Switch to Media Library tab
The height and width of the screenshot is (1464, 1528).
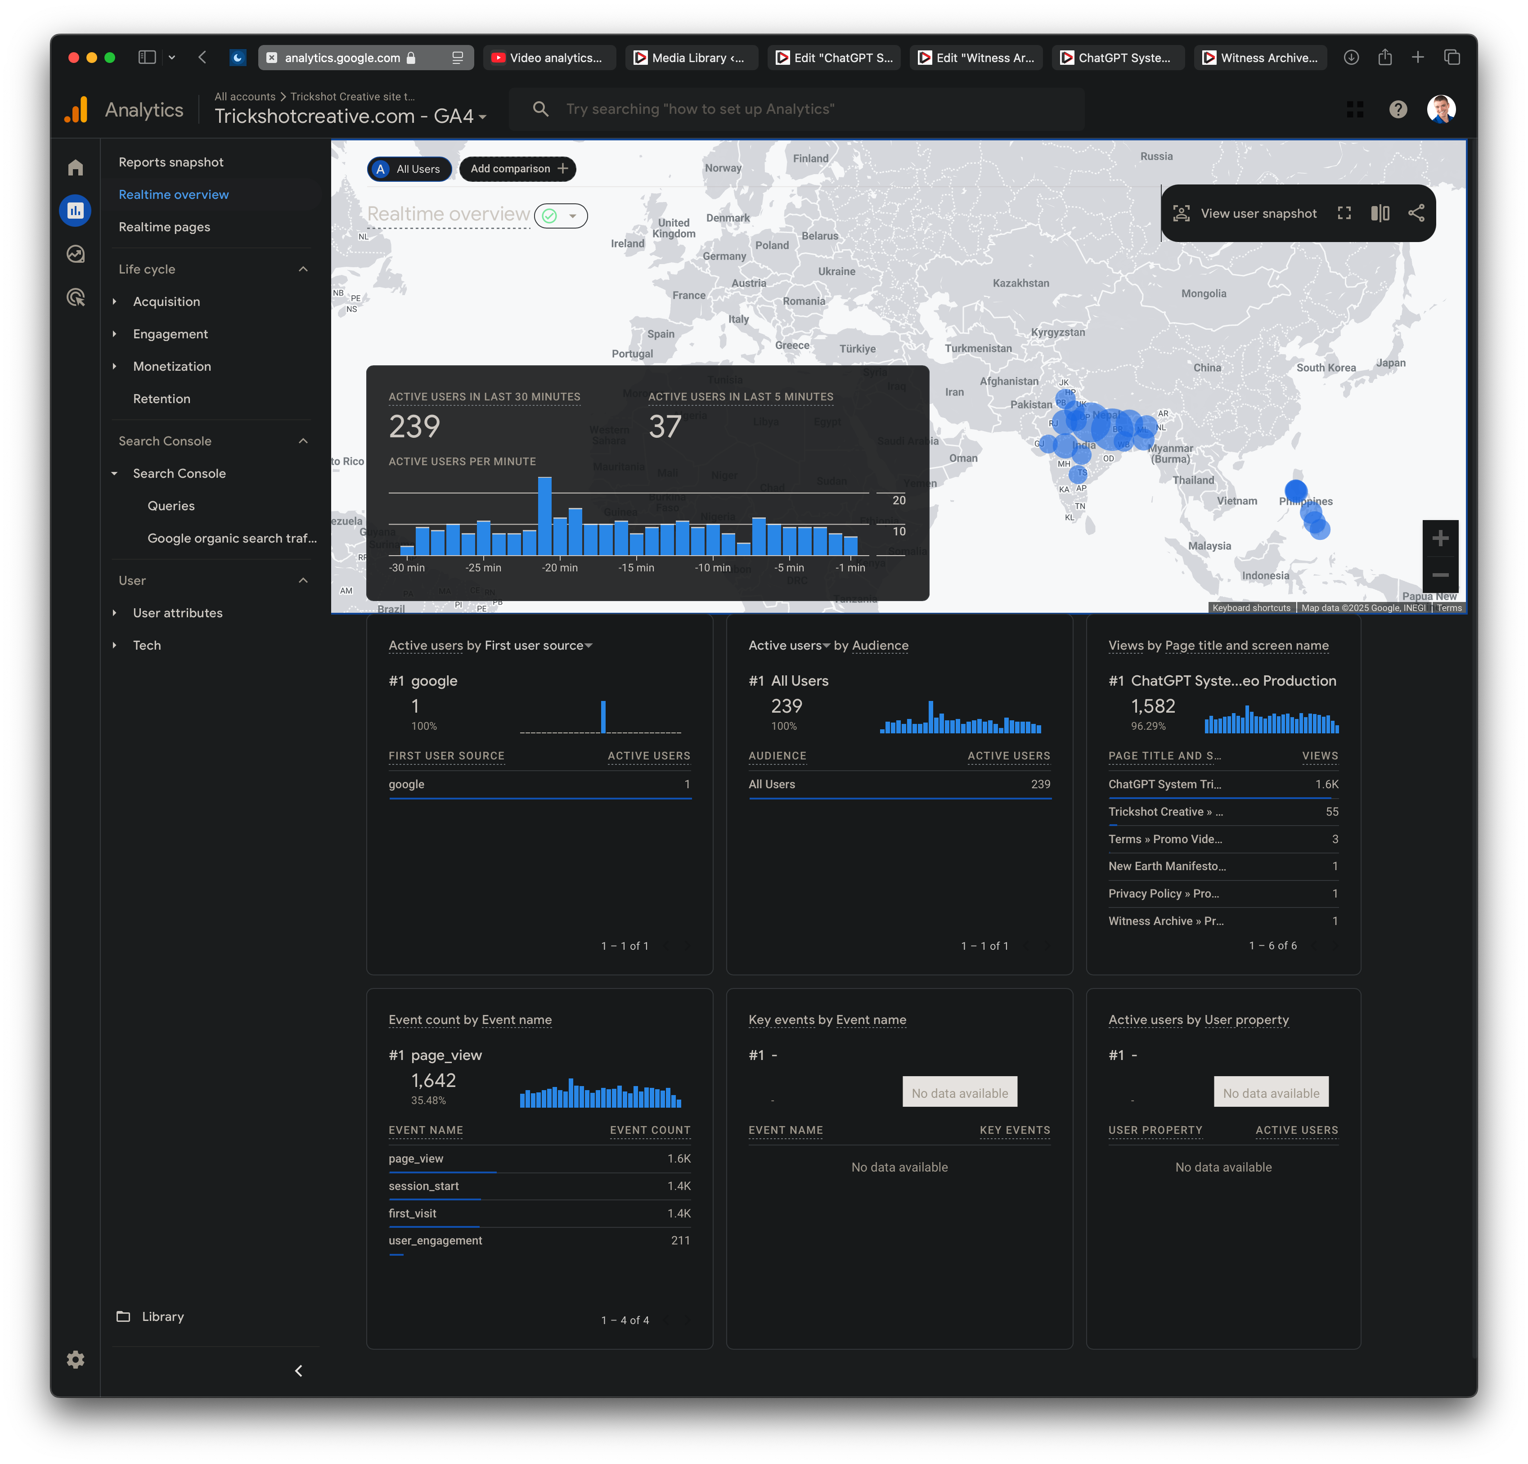click(x=692, y=58)
